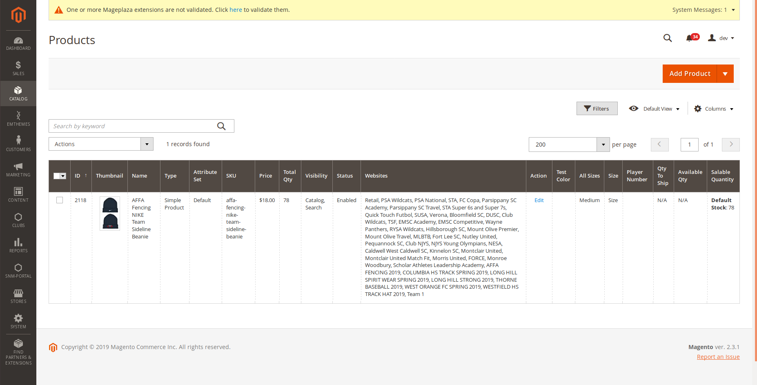Open the Default View bookmarks dropdown
This screenshot has height=385, width=757.
point(655,109)
